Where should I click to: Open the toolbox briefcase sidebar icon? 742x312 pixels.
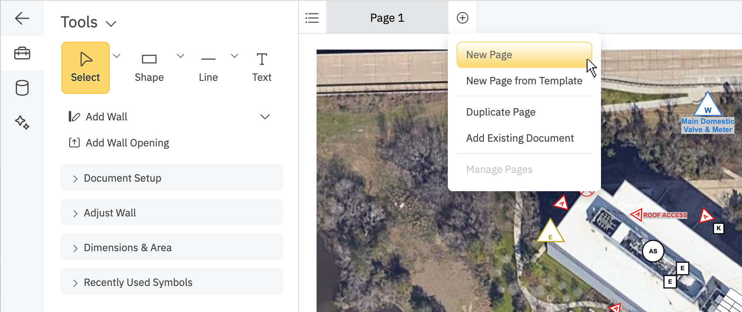click(22, 53)
